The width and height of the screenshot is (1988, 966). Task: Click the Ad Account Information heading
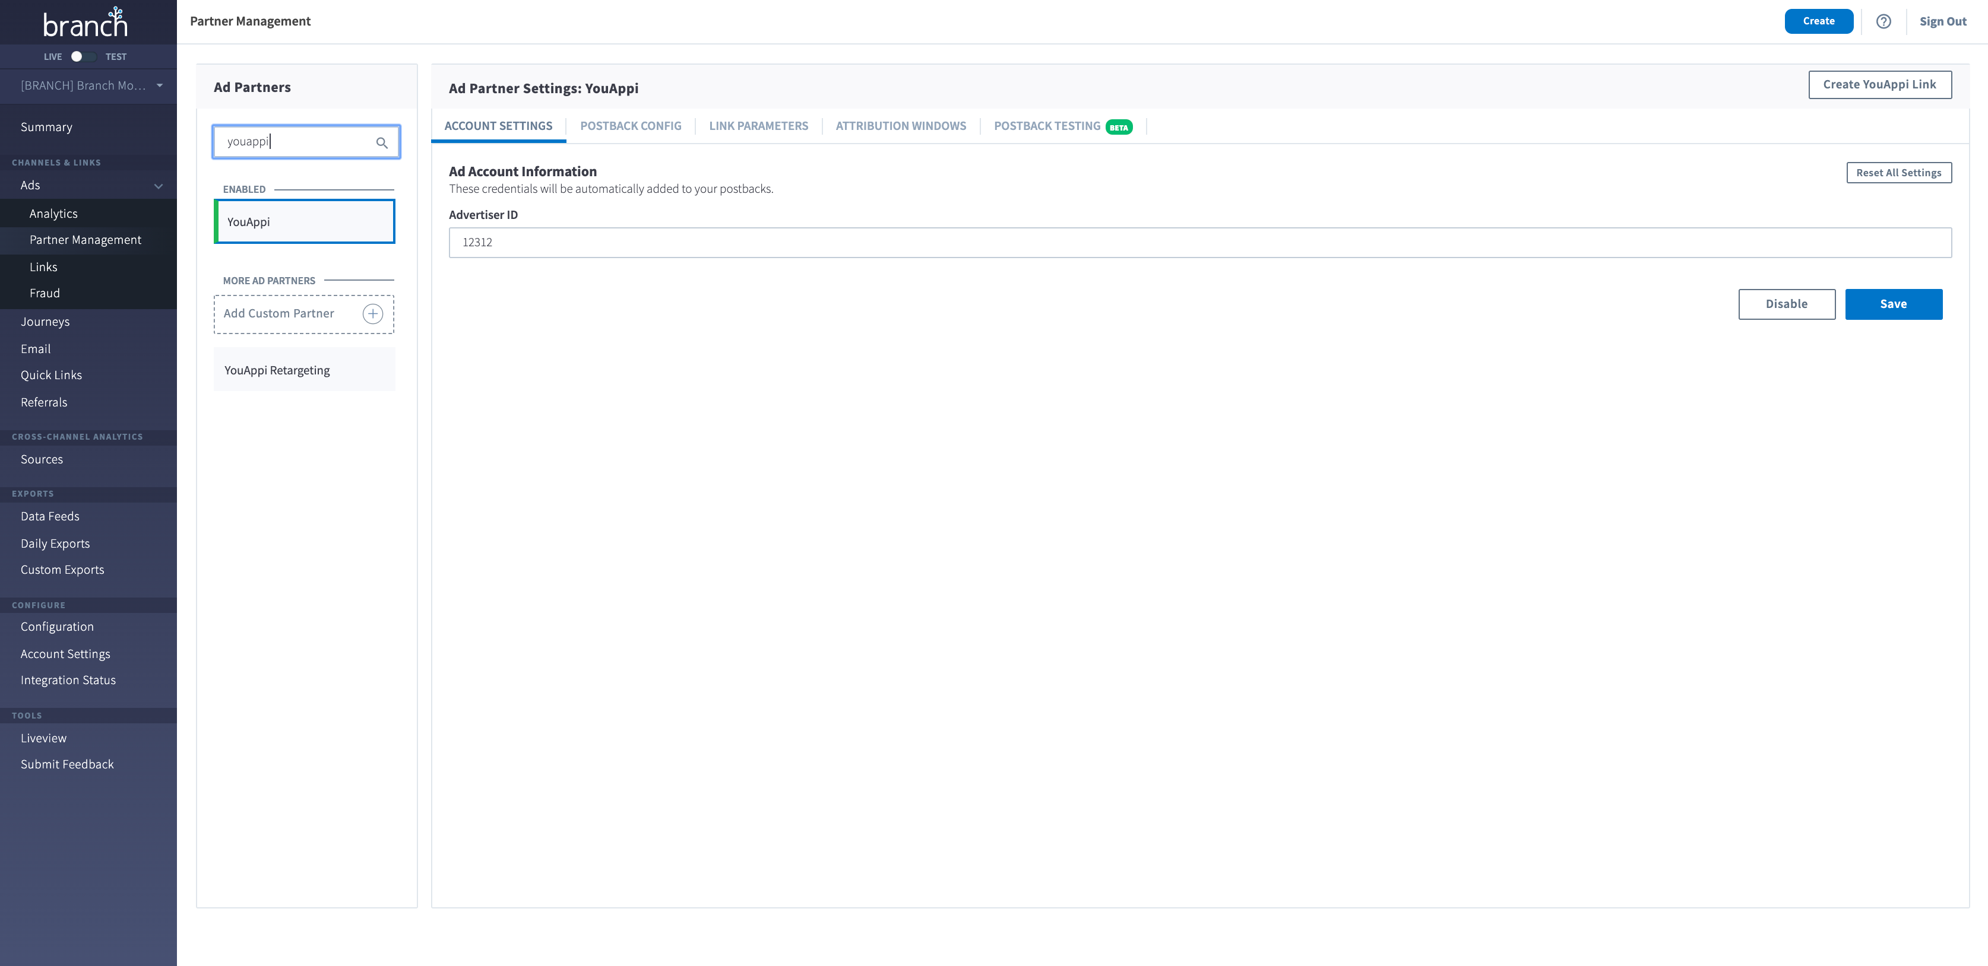[x=523, y=171]
